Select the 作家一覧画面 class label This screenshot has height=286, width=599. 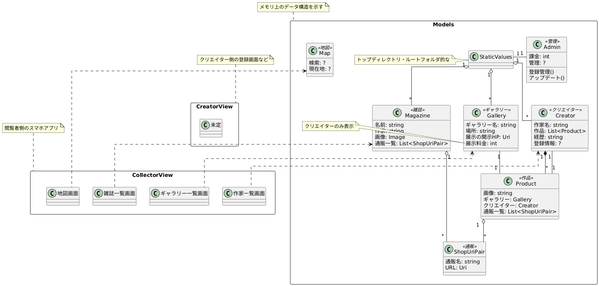coord(249,193)
